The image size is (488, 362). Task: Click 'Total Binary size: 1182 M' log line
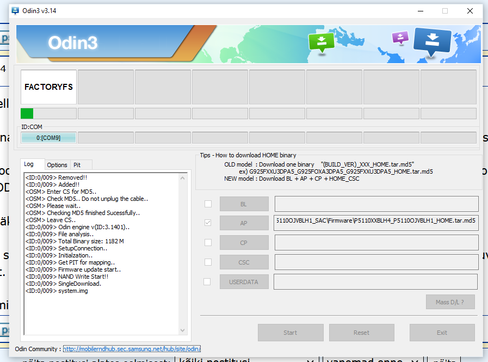point(75,241)
